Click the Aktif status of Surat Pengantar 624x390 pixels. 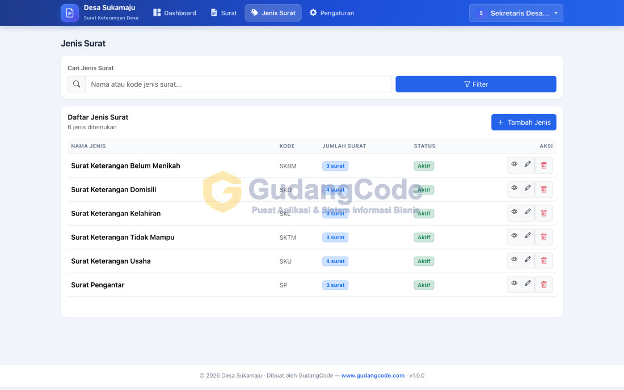point(424,285)
